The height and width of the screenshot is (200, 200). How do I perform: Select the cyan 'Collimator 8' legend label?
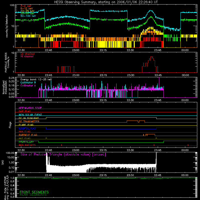pos(28,82)
